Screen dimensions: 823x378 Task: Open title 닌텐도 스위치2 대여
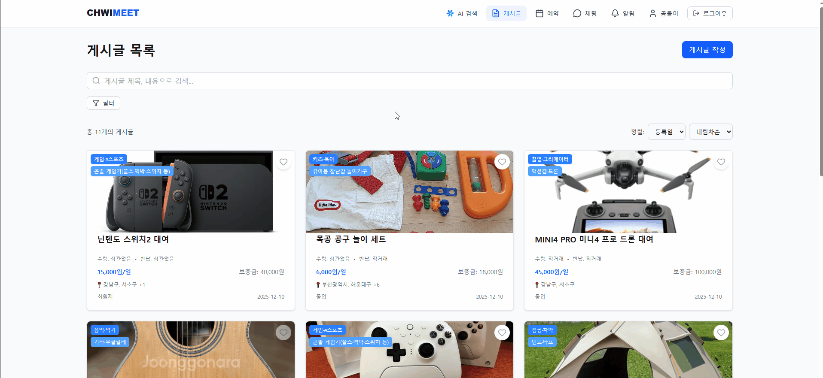(133, 239)
